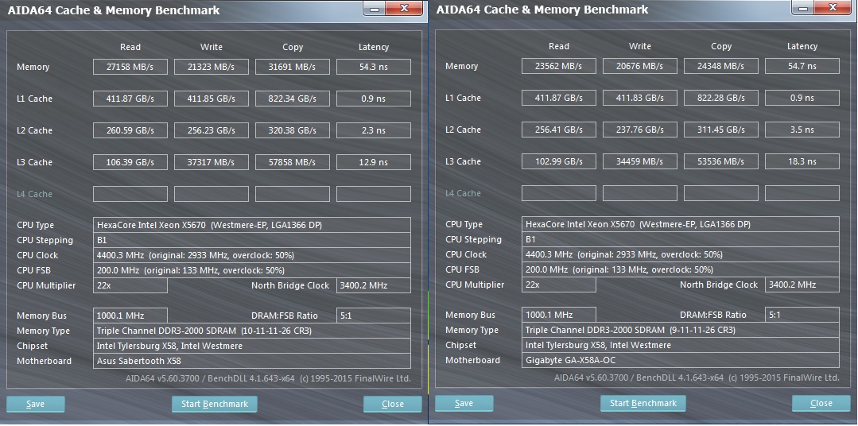Screen dimensions: 858x426
Task: Close right AIDA64 window with red X
Action: 833,7
